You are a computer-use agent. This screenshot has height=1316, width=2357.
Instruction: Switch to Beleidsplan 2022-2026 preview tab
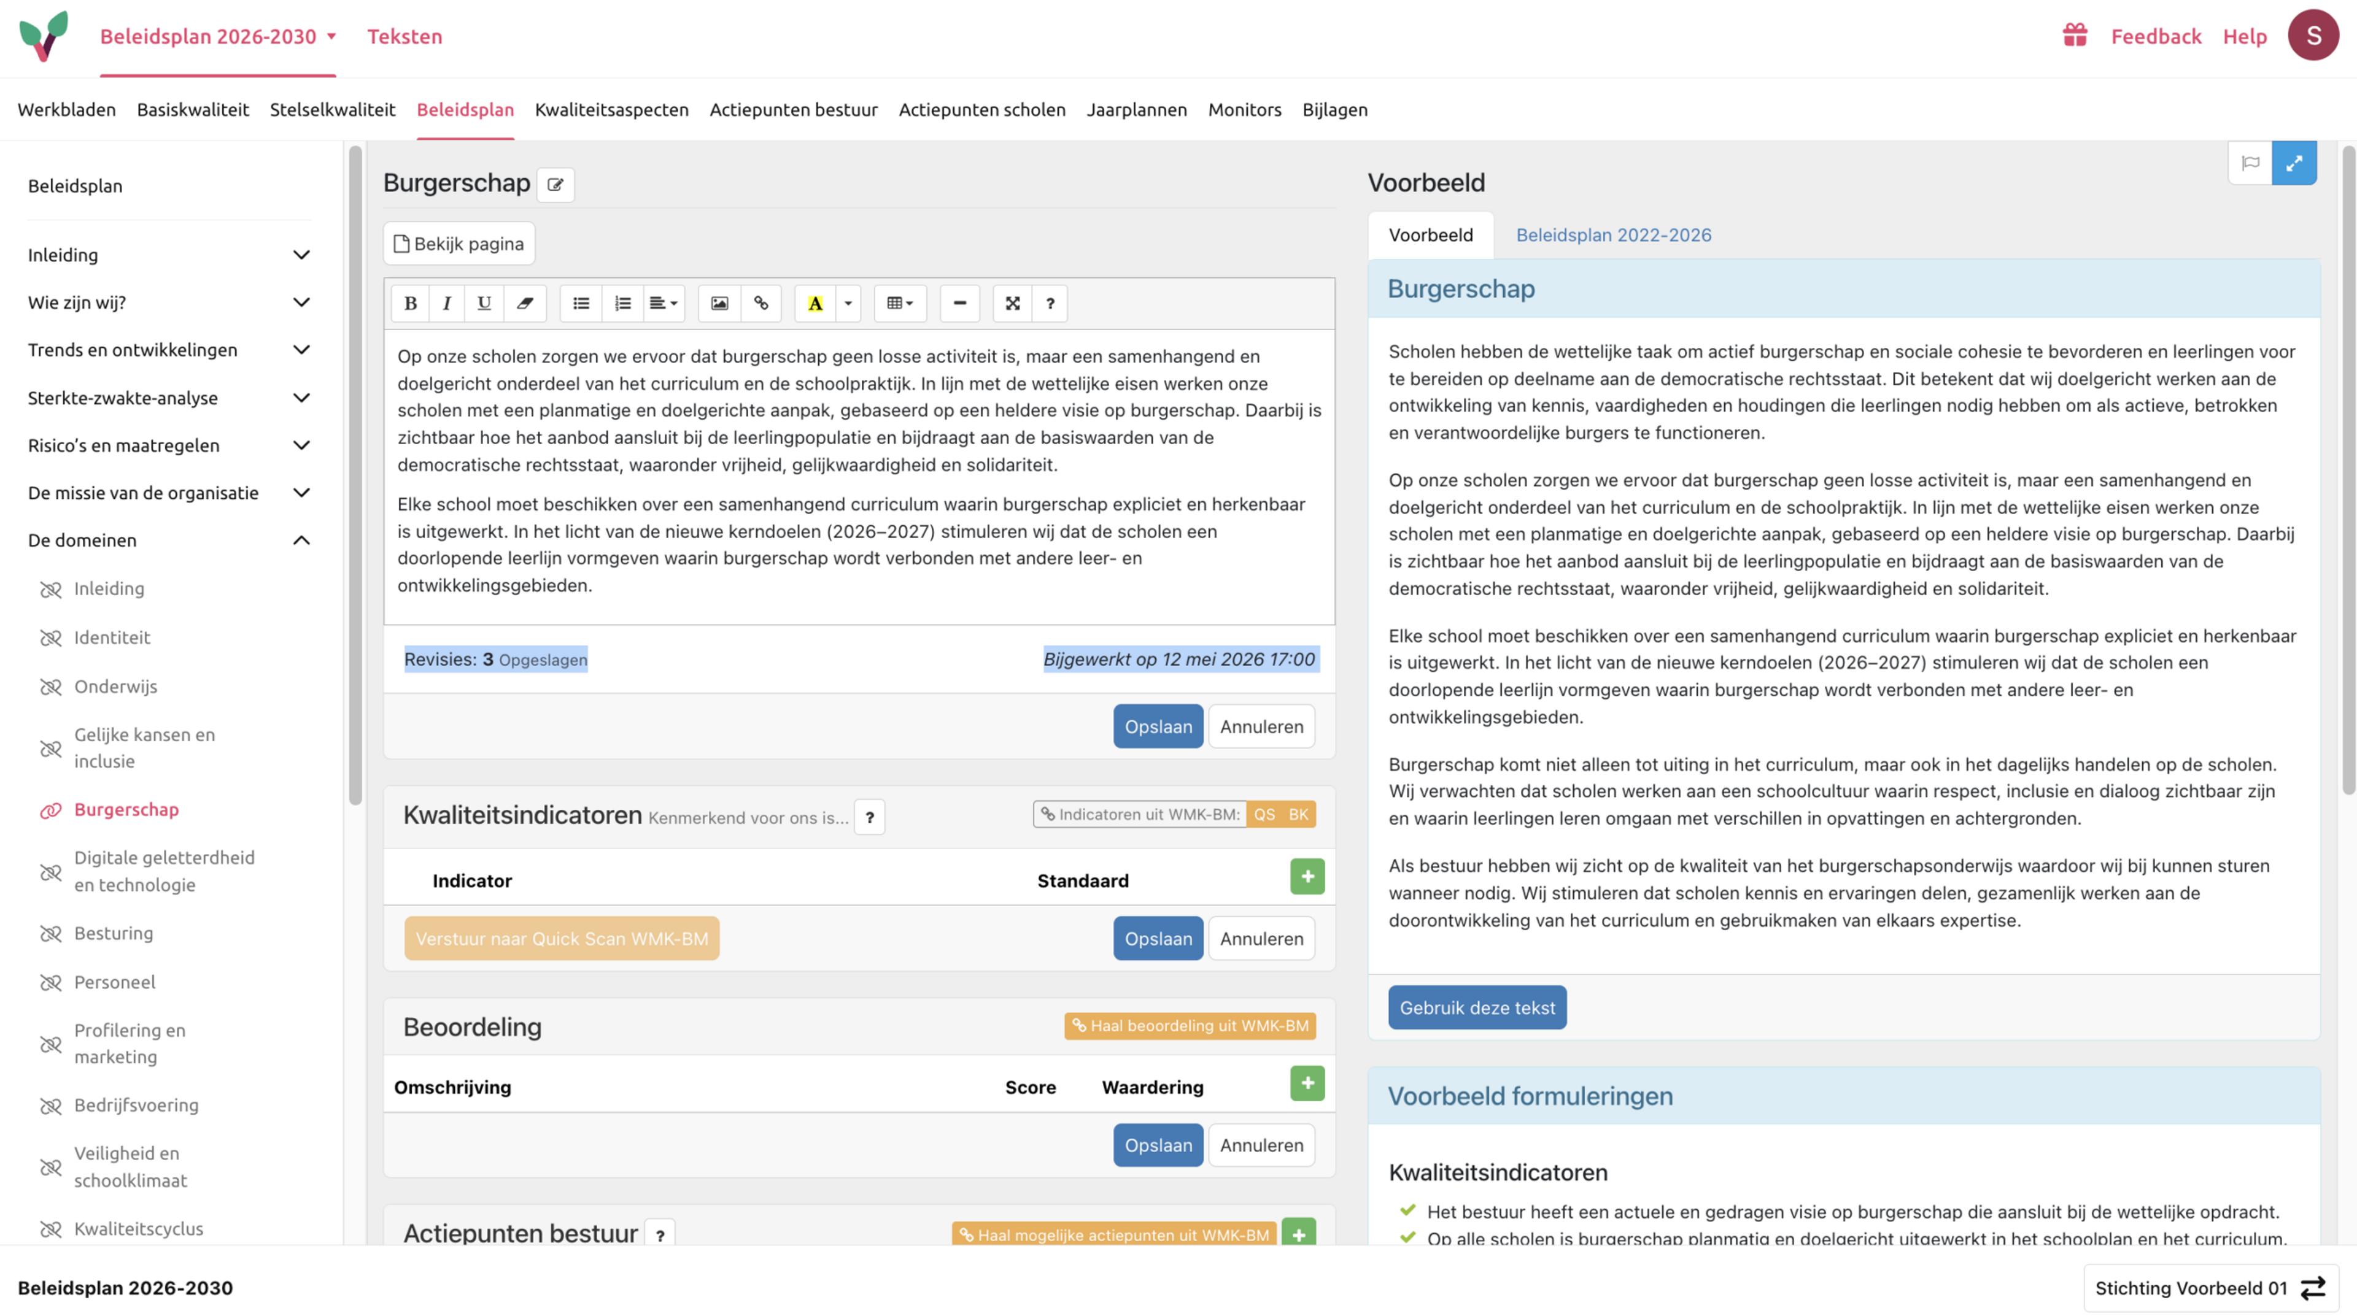pos(1613,235)
